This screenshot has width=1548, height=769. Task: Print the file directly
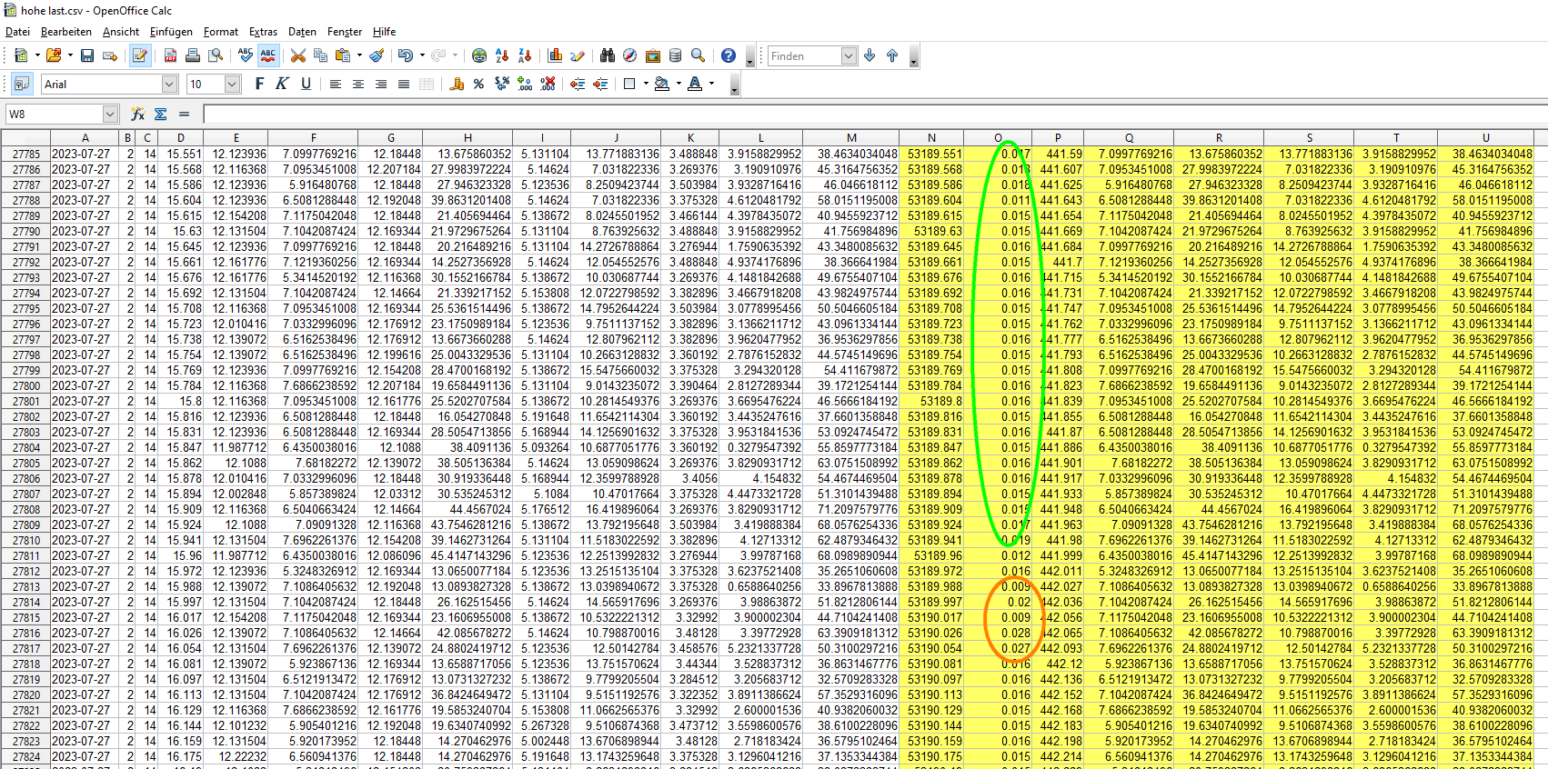coord(193,55)
